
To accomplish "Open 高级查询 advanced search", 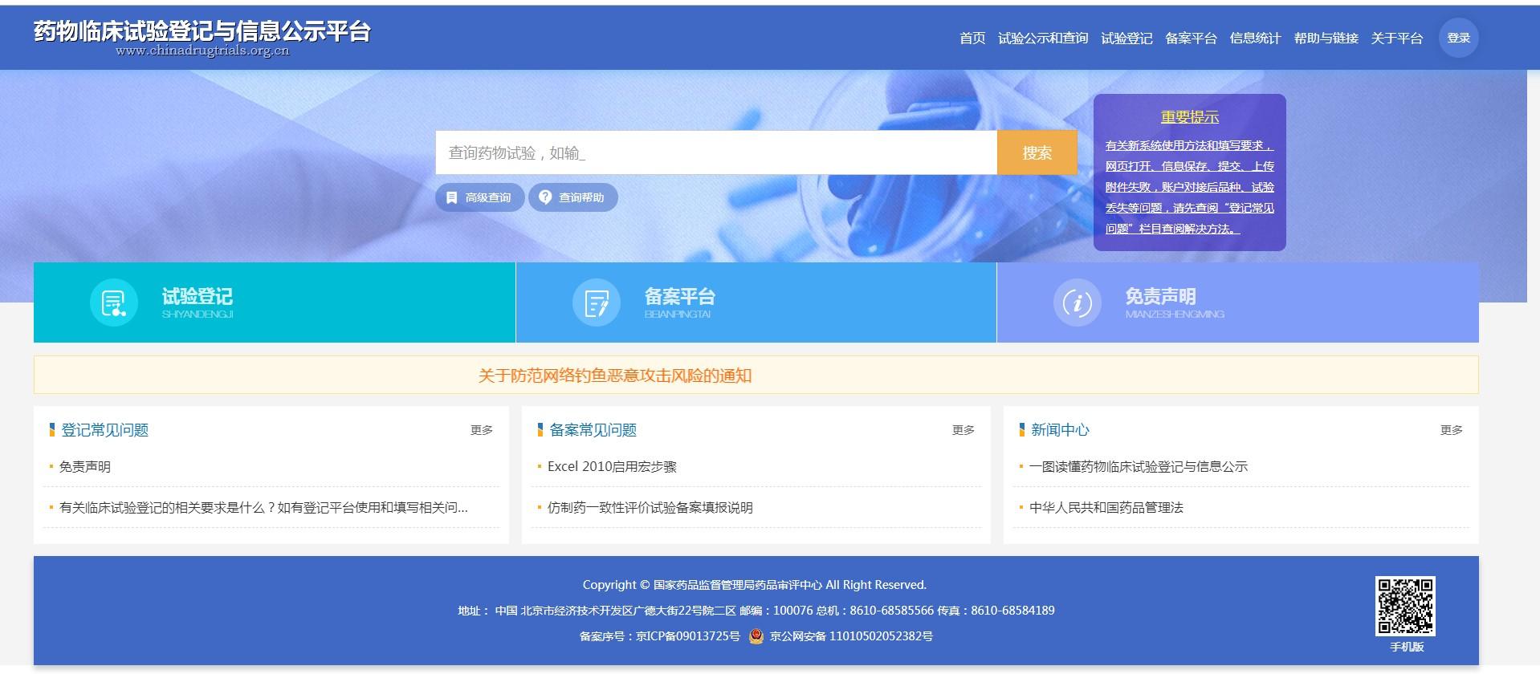I will pos(480,197).
